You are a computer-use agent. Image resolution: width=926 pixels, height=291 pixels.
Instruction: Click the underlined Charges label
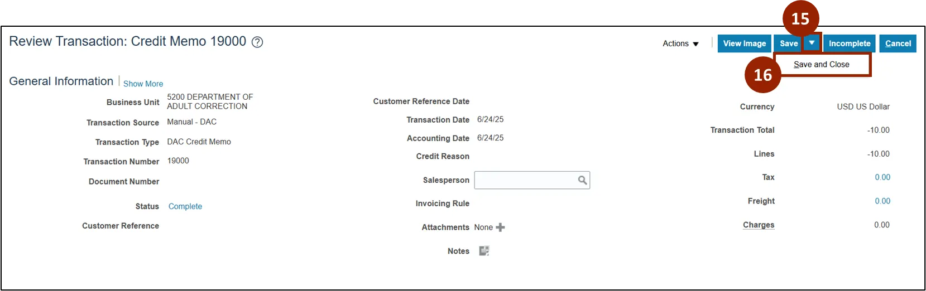click(x=758, y=225)
